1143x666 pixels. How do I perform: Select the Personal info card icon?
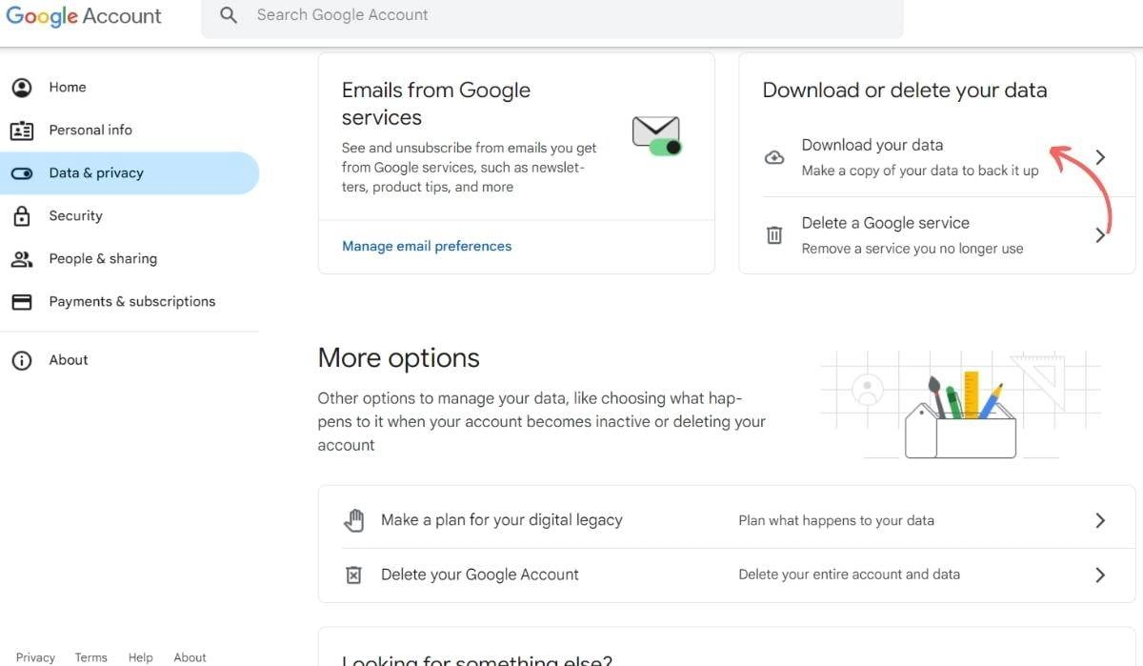(x=22, y=130)
